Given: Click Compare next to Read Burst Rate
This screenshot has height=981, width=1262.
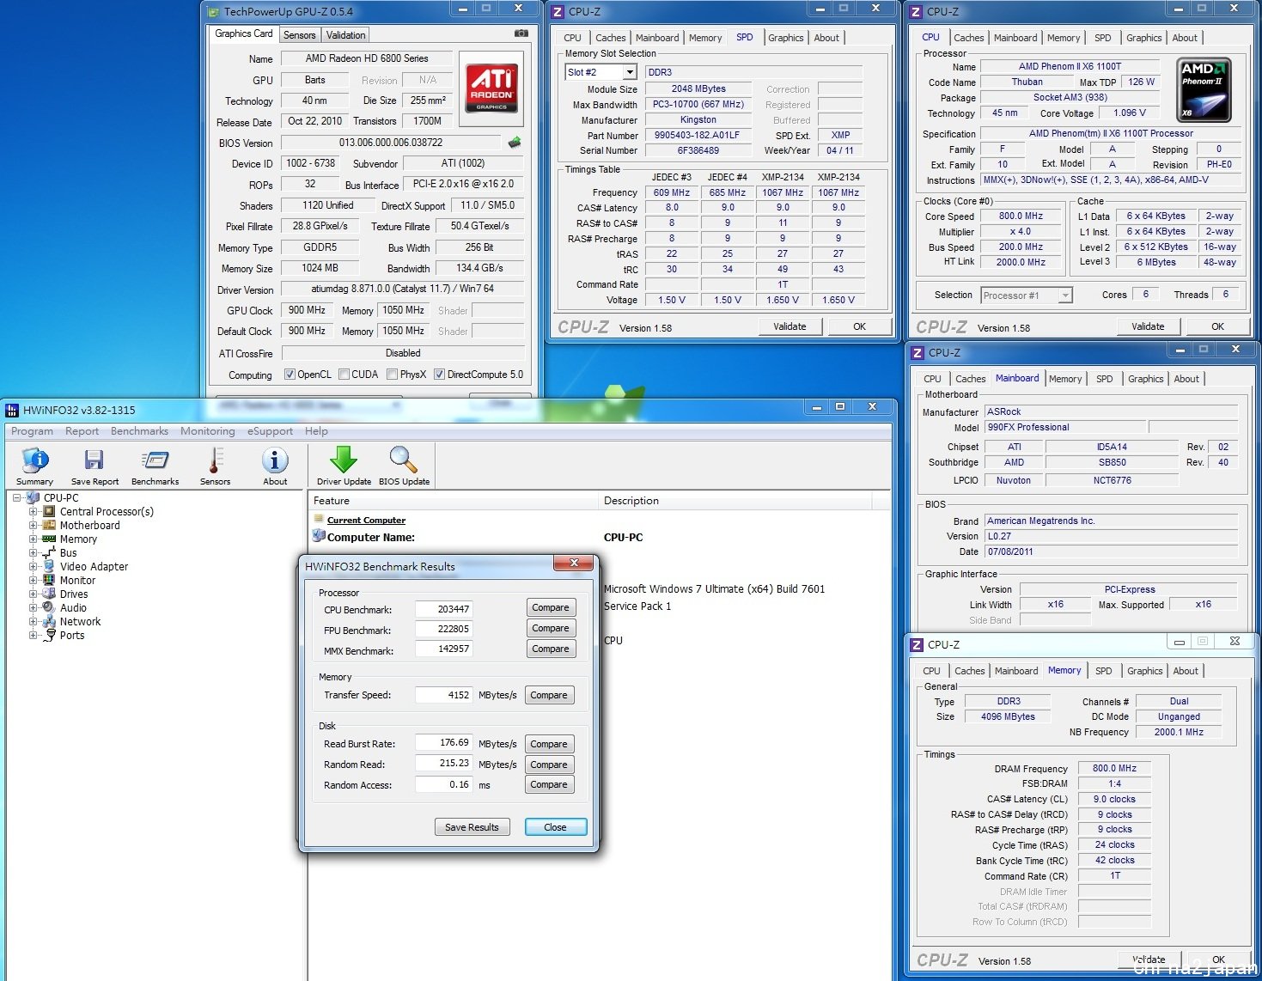Looking at the screenshot, I should point(549,744).
